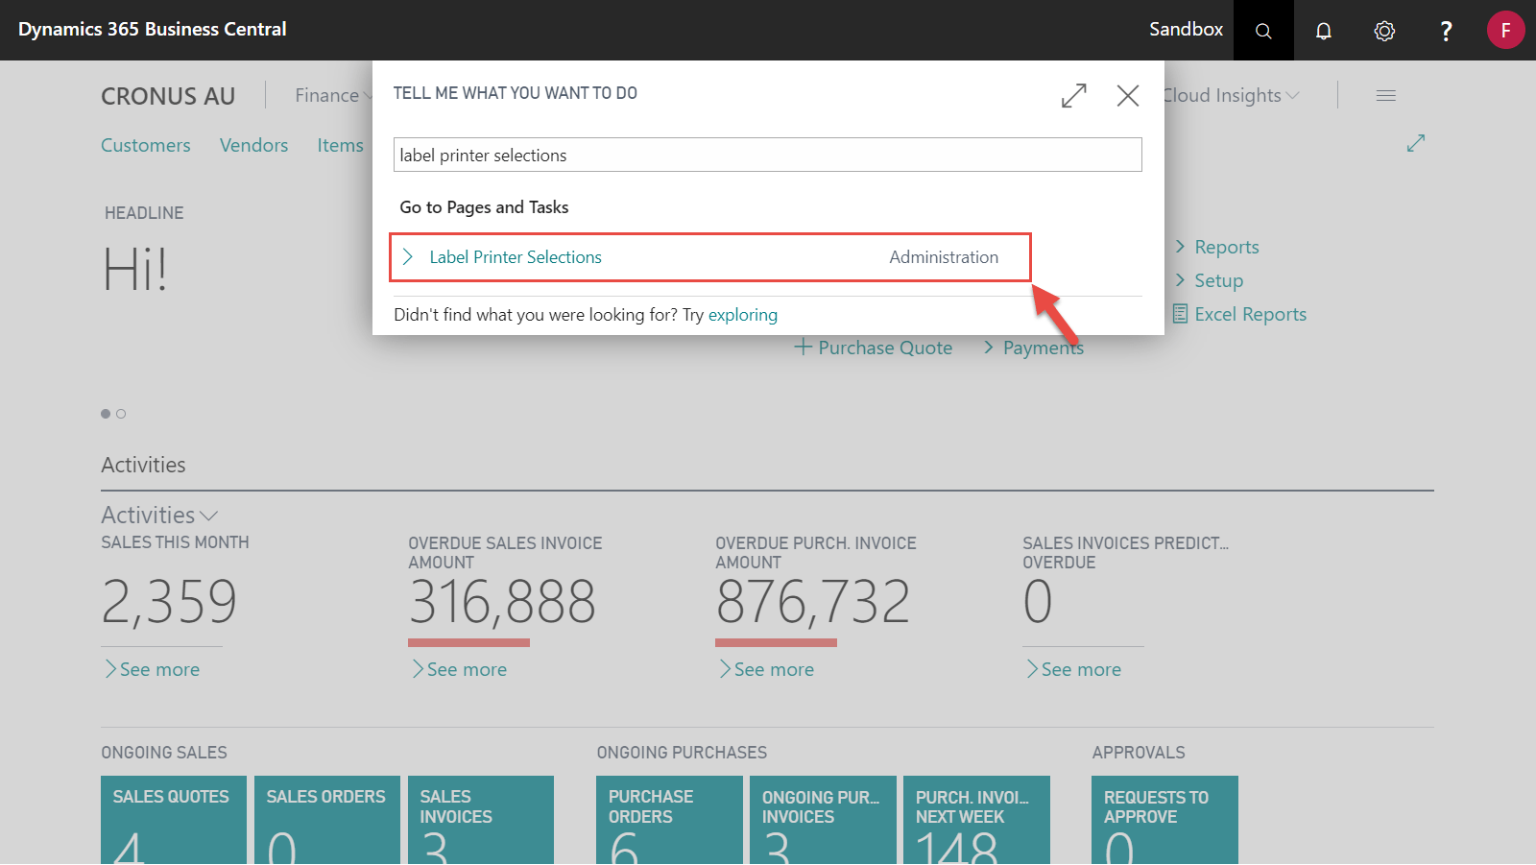Create a Purchase Quote

coord(885,348)
